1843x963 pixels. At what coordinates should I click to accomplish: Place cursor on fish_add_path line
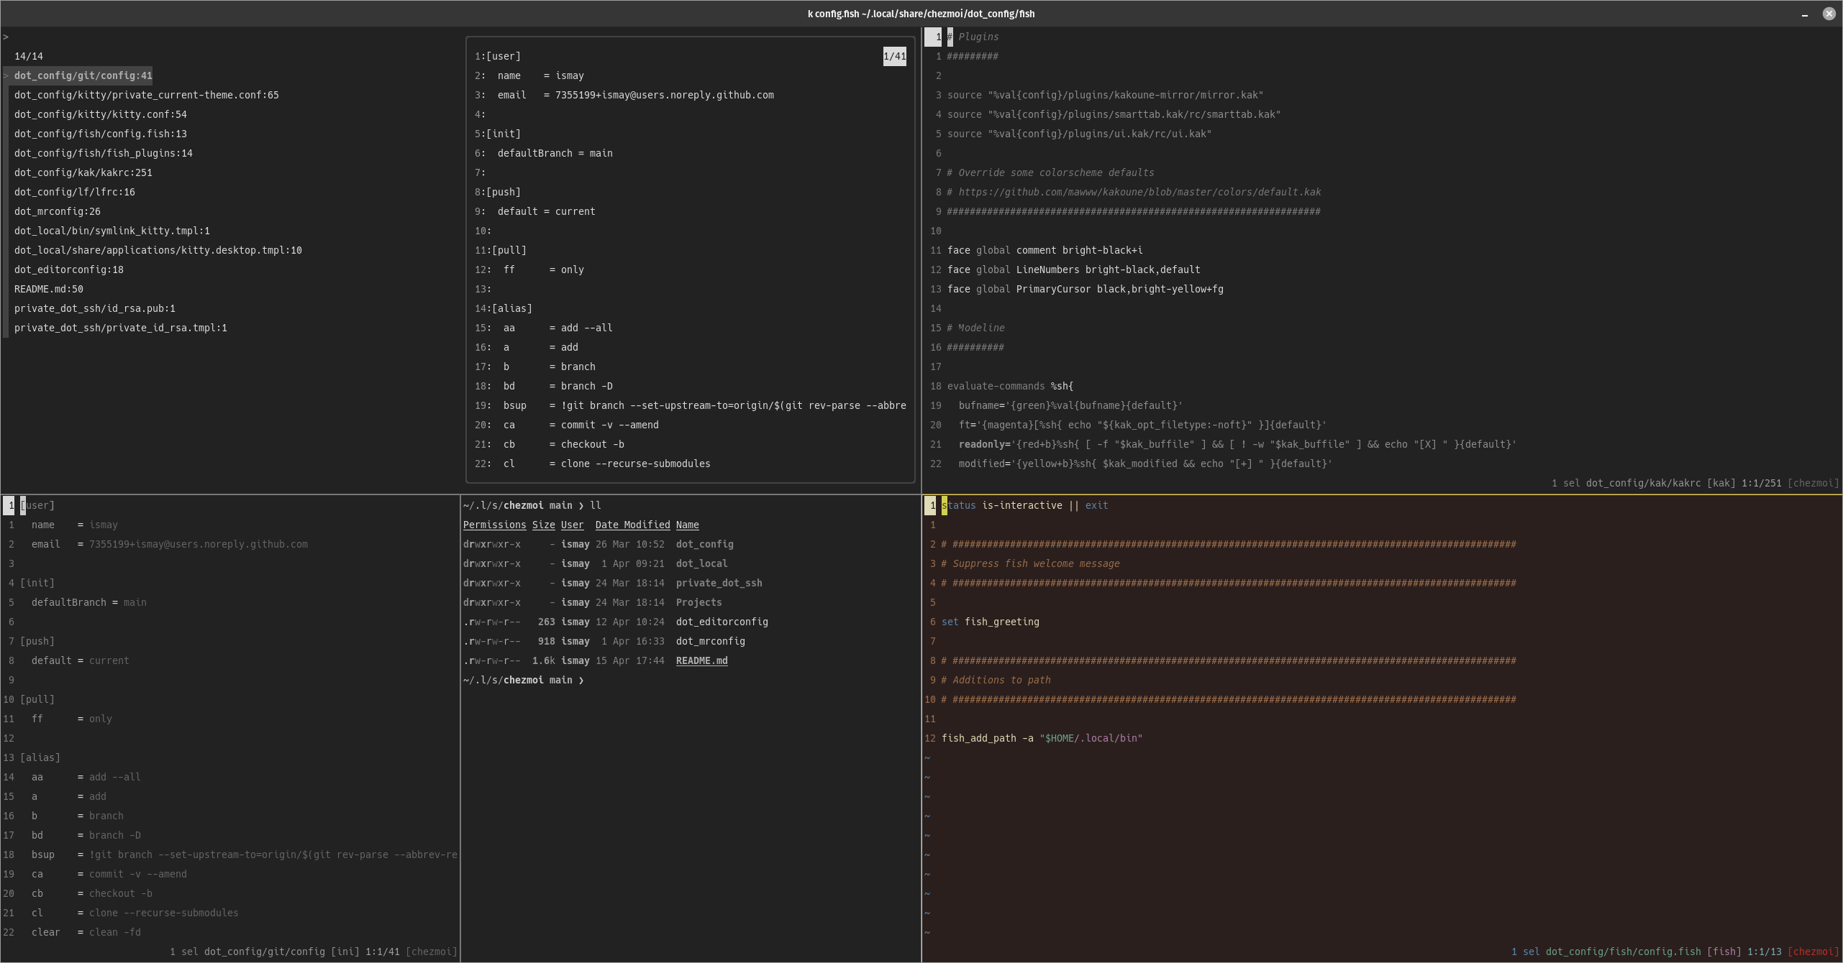click(1042, 738)
